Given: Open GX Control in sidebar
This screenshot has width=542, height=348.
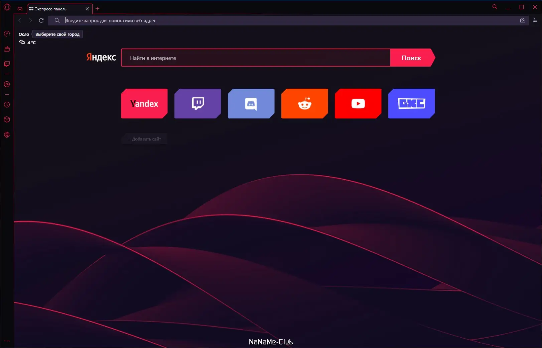Looking at the screenshot, I should 7,33.
